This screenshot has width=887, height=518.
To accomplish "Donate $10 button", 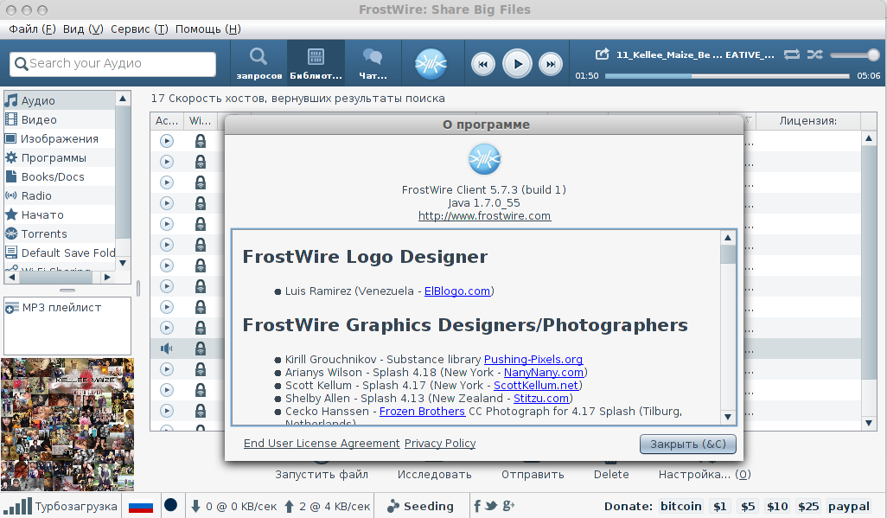I will 777,507.
